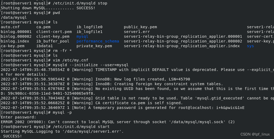Click private_key.pem in the listing
The height and width of the screenshot is (139, 274).
click(94, 46)
